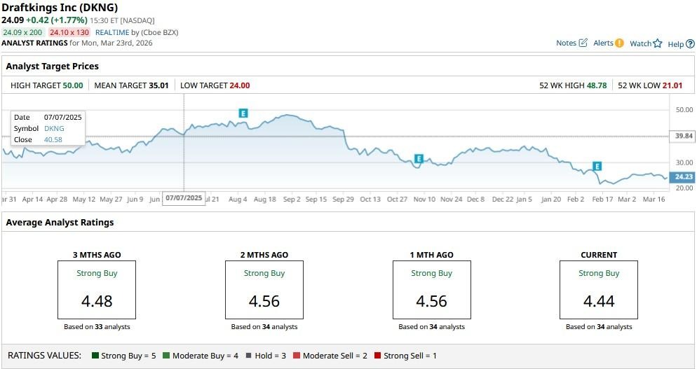Click the Moderate Sell = 2 swatch
The height and width of the screenshot is (369, 697).
(x=297, y=355)
